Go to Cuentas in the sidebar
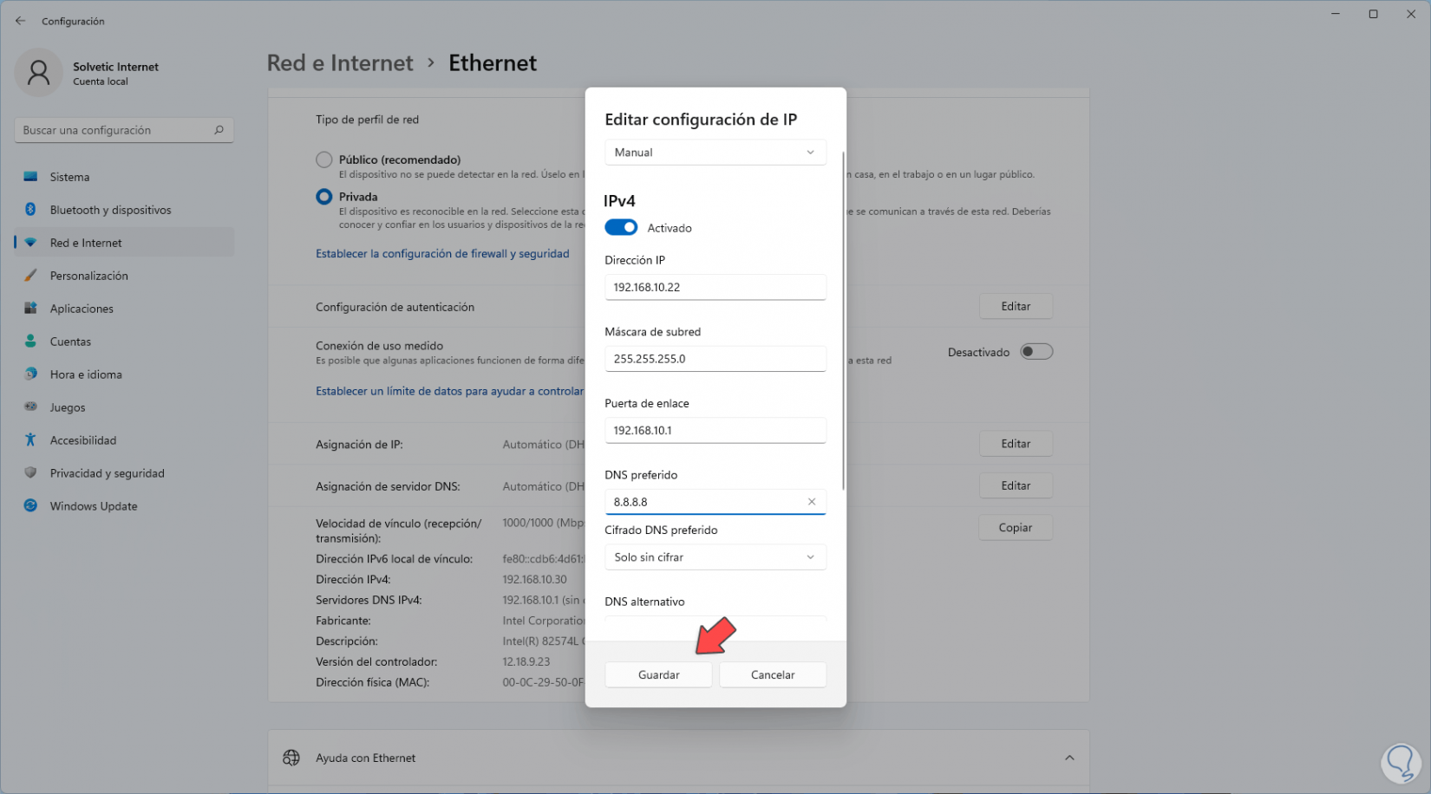1431x794 pixels. (70, 342)
